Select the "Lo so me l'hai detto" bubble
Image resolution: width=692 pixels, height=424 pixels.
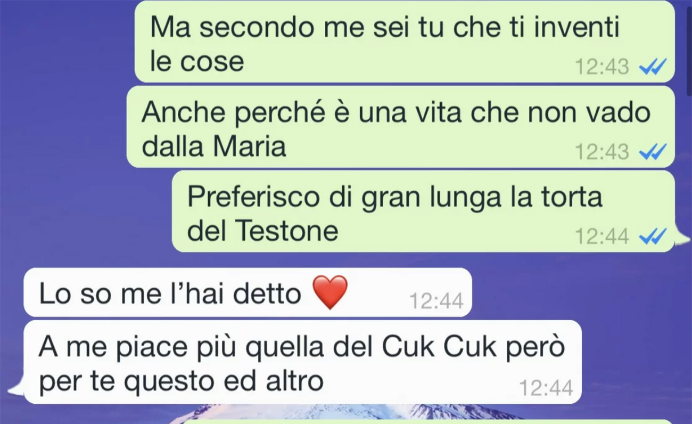(248, 292)
